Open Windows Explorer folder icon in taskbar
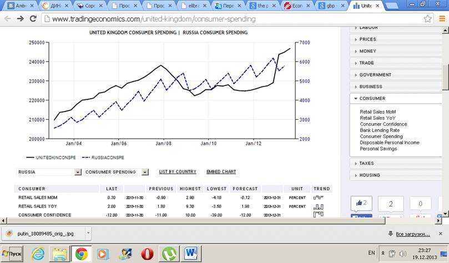Image resolution: width=449 pixels, height=263 pixels. pyautogui.click(x=59, y=254)
